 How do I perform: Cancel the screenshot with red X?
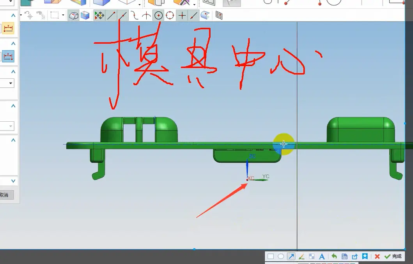point(377,257)
